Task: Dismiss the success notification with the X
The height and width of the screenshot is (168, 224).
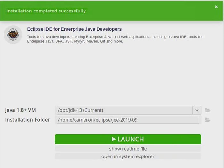Action: click(x=216, y=7)
